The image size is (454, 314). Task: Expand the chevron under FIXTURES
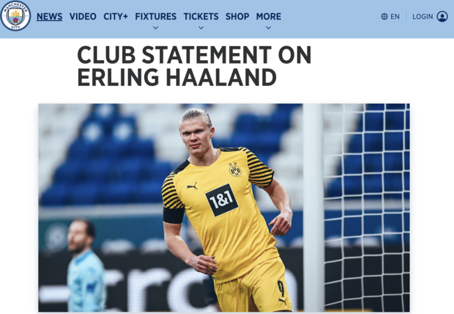click(156, 28)
